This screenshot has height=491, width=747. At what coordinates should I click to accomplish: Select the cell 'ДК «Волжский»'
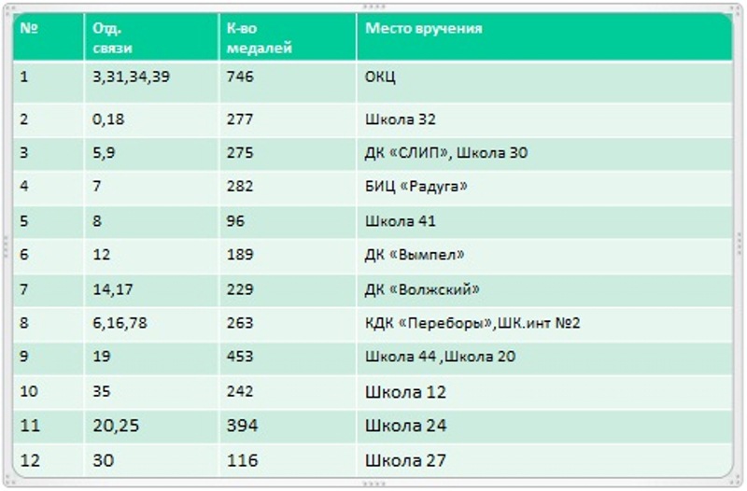tap(544, 290)
